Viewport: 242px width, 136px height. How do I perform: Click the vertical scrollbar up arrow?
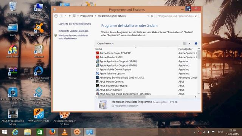199,49
